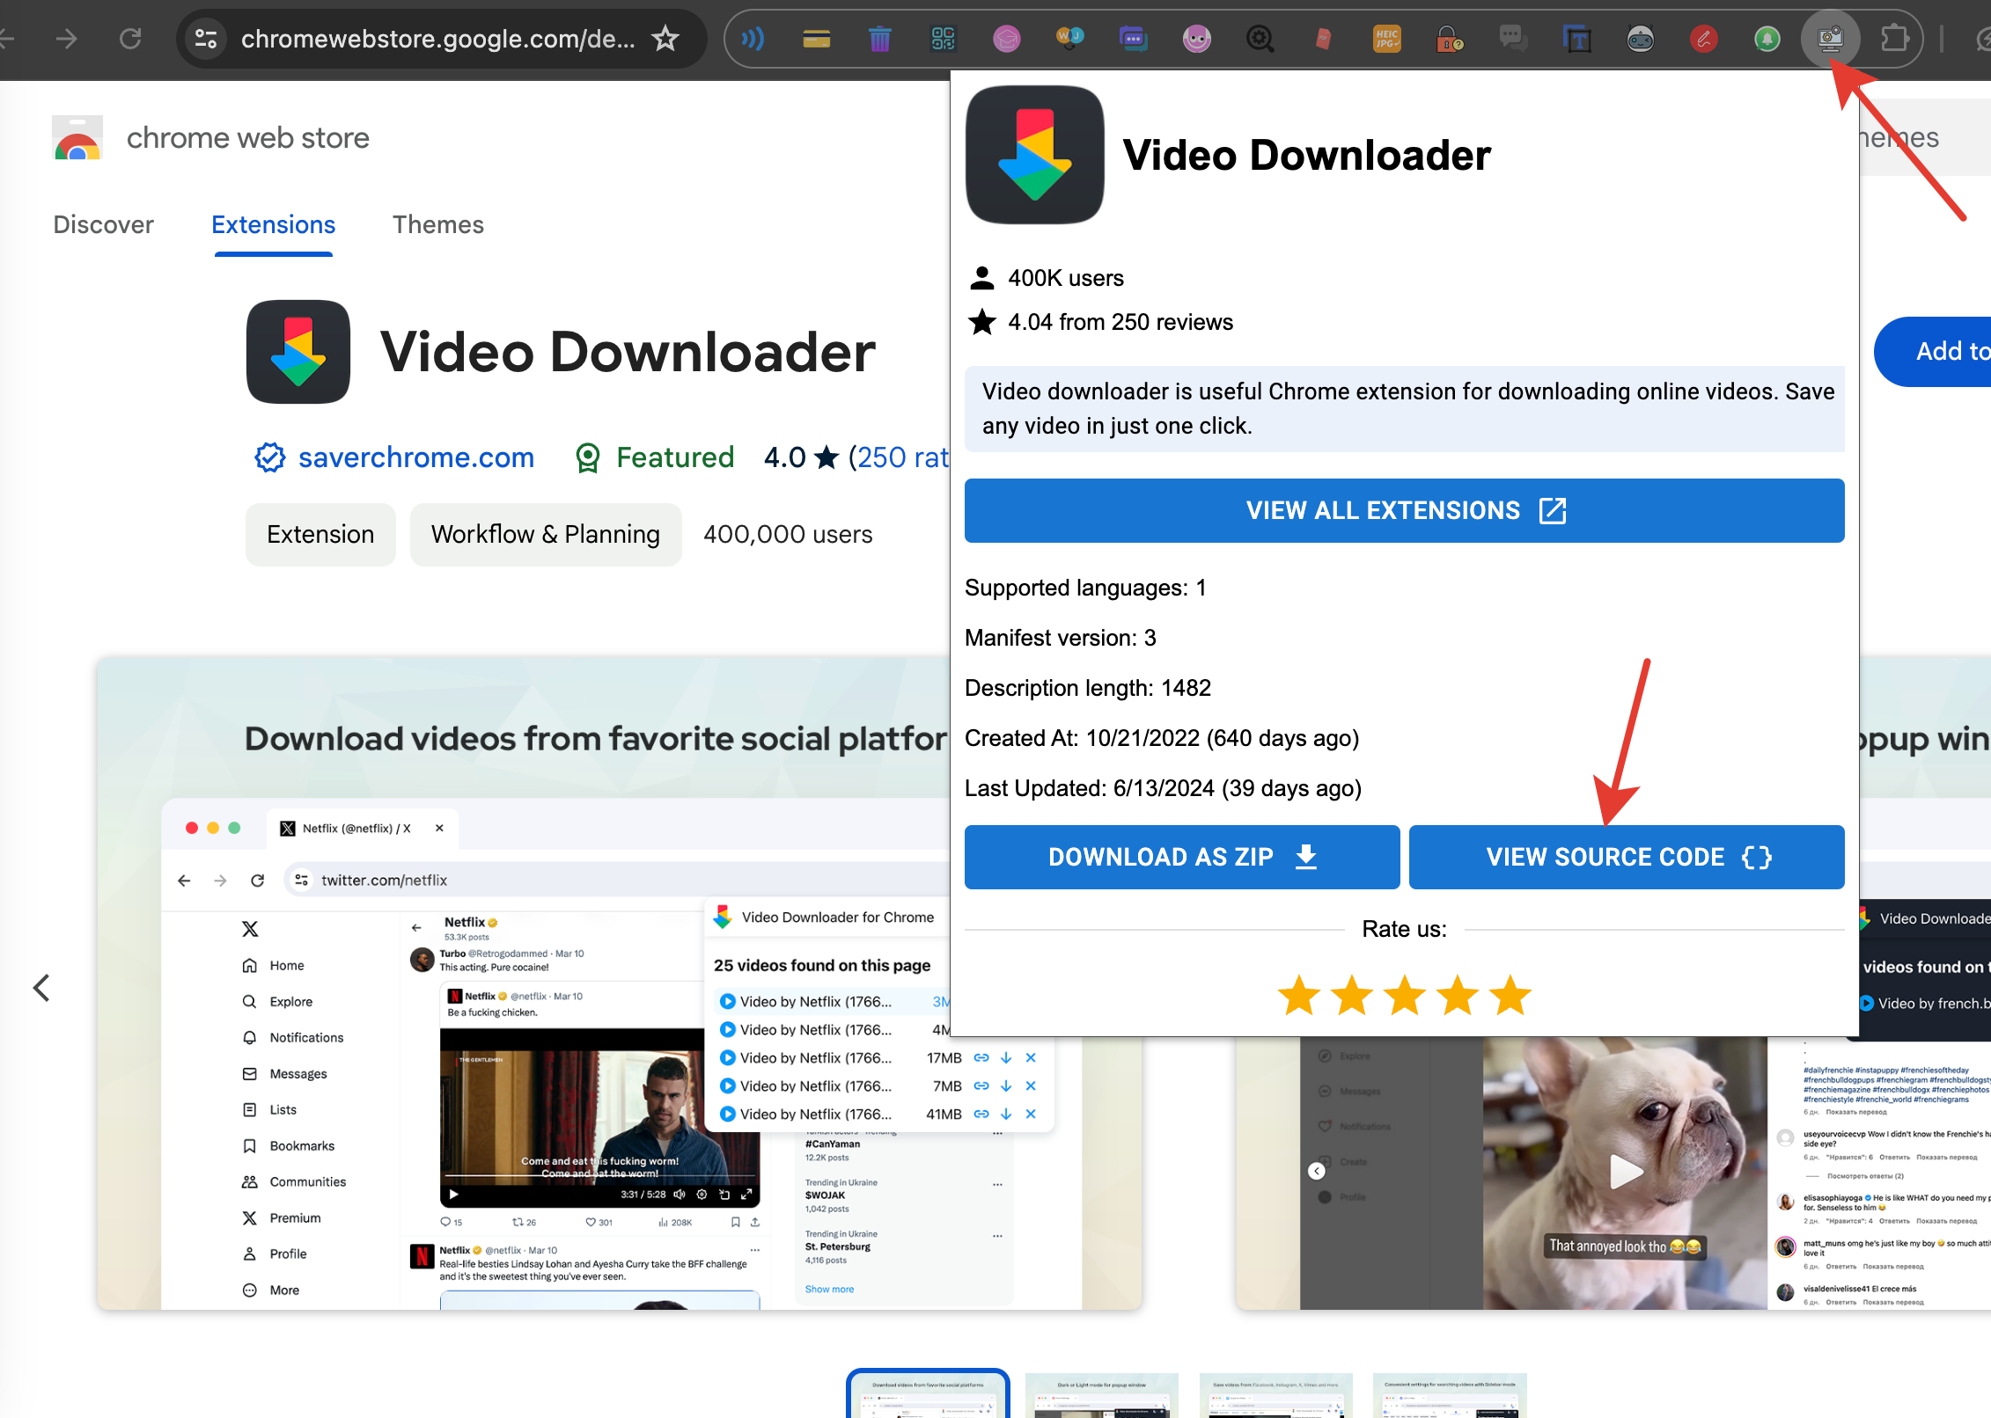The width and height of the screenshot is (1991, 1418).
Task: Click the HEIC to JPG extension icon
Action: tap(1386, 39)
